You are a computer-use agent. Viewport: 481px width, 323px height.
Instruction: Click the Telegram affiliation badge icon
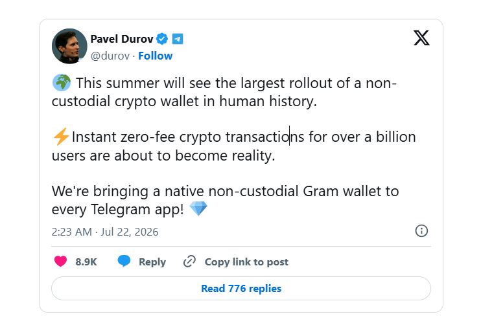(178, 39)
